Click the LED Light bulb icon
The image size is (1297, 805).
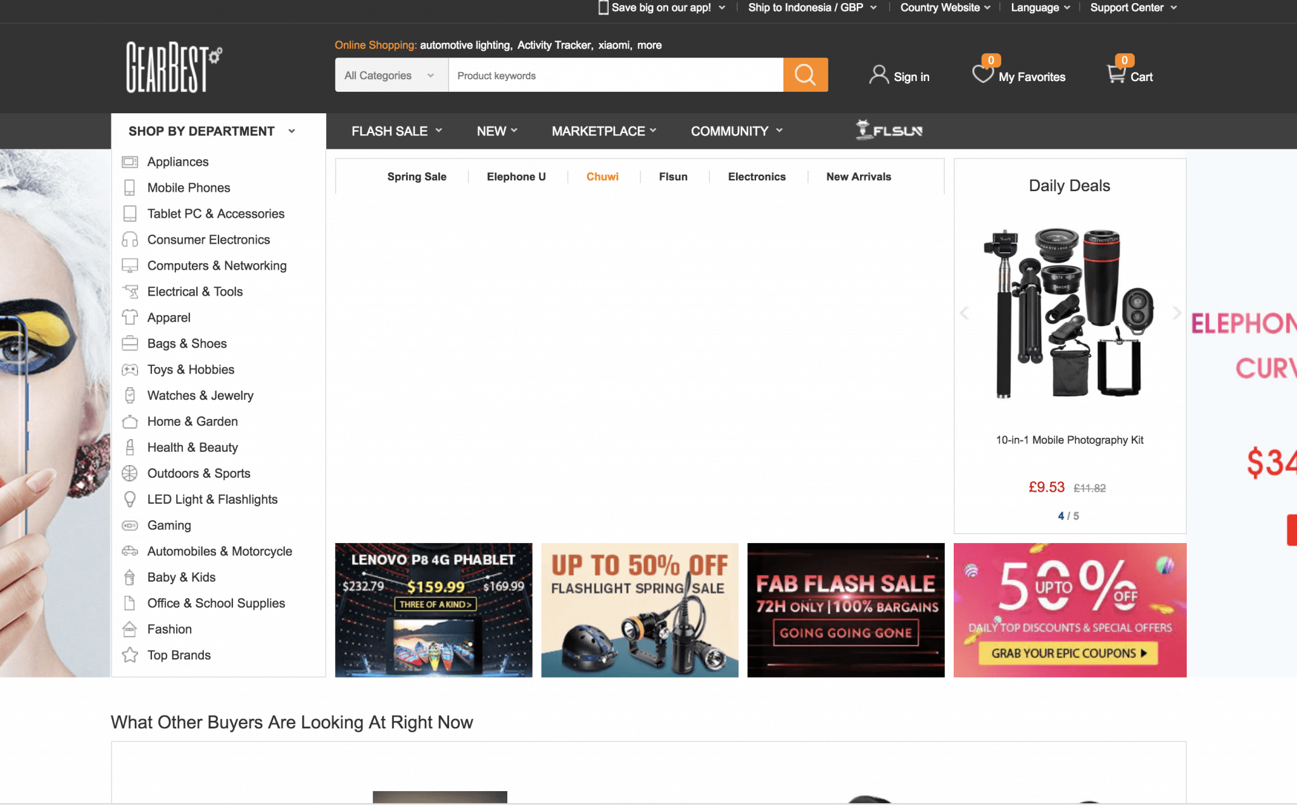130,499
